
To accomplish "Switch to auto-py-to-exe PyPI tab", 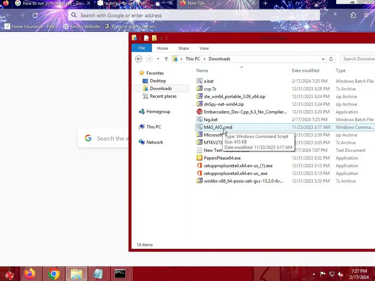I will click(135, 3).
